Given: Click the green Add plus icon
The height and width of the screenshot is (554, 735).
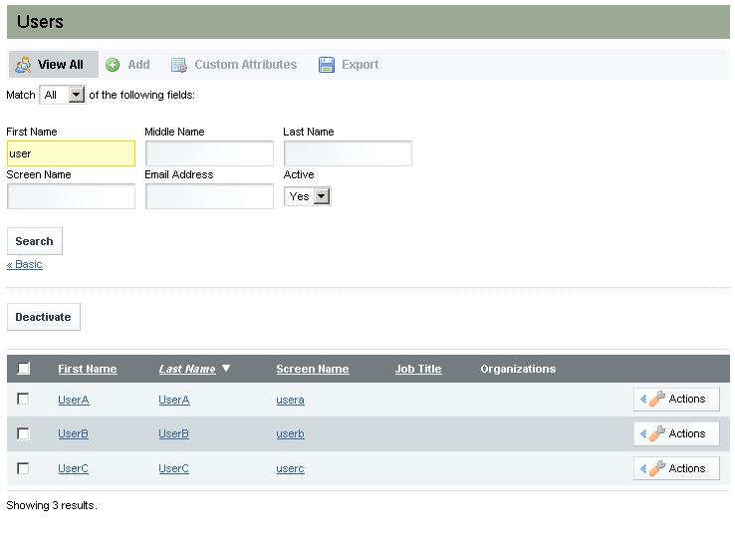Looking at the screenshot, I should pyautogui.click(x=113, y=65).
